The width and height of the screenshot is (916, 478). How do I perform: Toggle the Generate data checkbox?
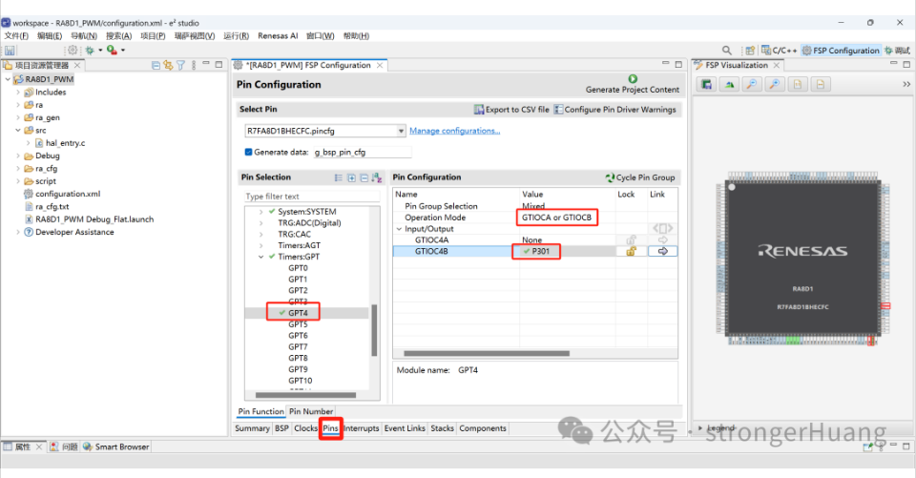249,152
